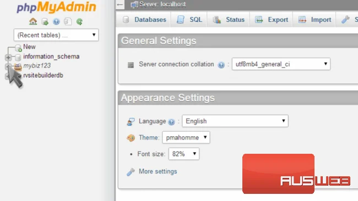The width and height of the screenshot is (358, 201).
Task: Open the More settings link
Action: click(x=158, y=171)
